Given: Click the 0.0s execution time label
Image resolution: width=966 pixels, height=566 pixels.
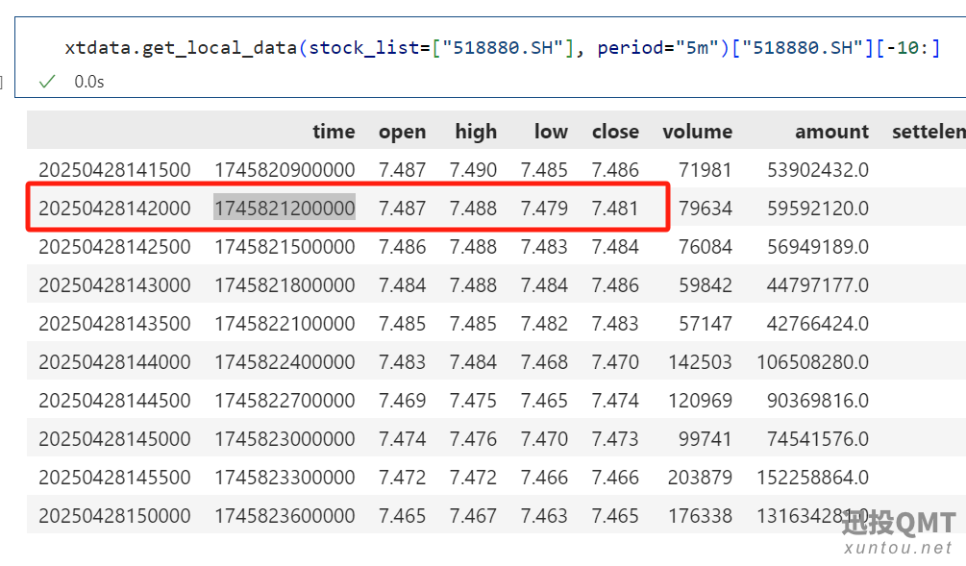Looking at the screenshot, I should click(x=89, y=82).
